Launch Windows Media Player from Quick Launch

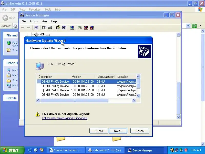coord(42,150)
